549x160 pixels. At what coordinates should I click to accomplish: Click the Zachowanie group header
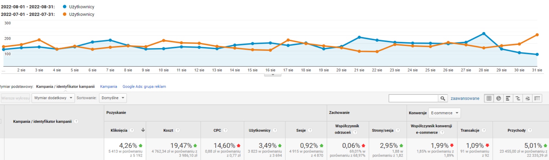pos(339,113)
